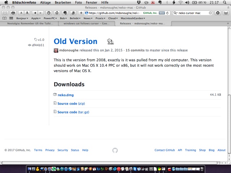231x173 pixels.
Task: Switch to the Nostalgia: Remember Uli tab
Action: 30,23
